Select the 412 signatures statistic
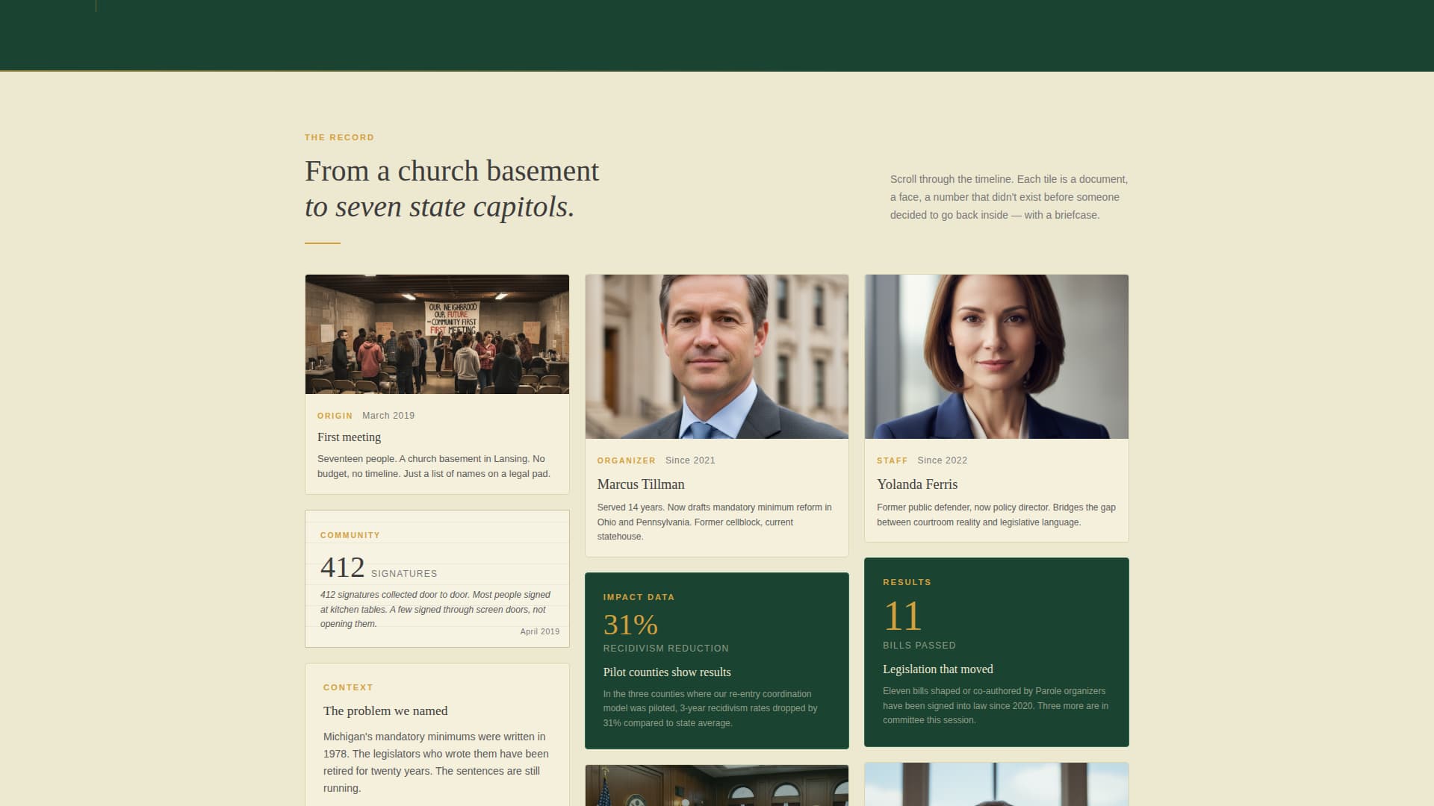 click(x=343, y=567)
